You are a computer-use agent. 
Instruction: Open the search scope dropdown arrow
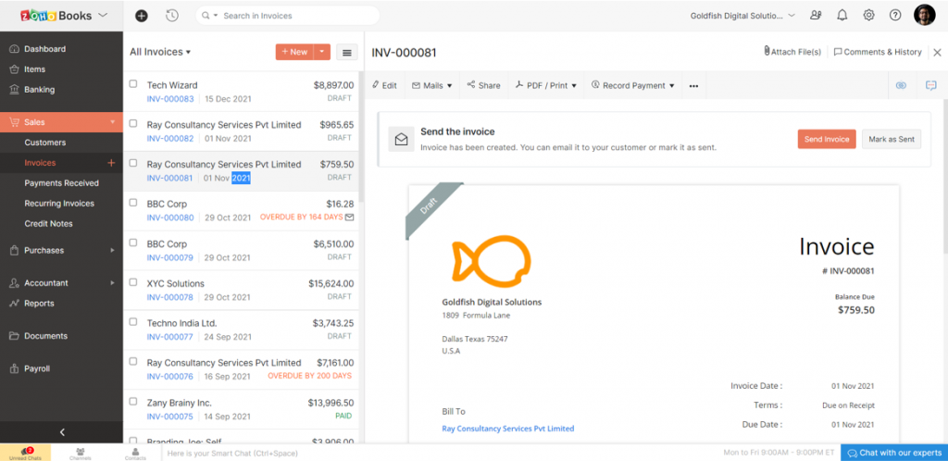click(x=216, y=17)
